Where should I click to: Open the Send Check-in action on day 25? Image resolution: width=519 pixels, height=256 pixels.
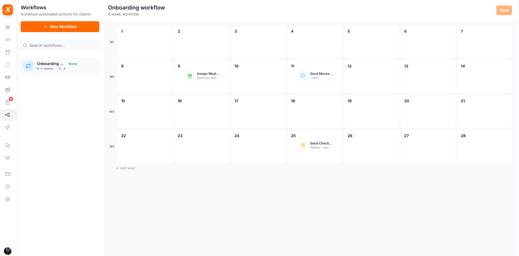[315, 145]
